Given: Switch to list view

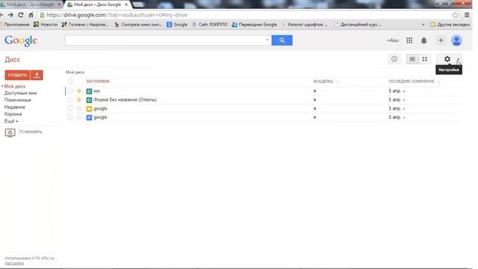Looking at the screenshot, I should [x=412, y=59].
